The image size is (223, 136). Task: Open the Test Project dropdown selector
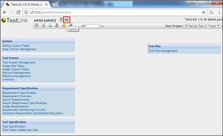[202, 26]
